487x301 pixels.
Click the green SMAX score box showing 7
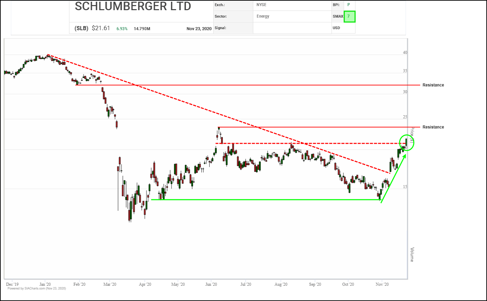coord(349,17)
